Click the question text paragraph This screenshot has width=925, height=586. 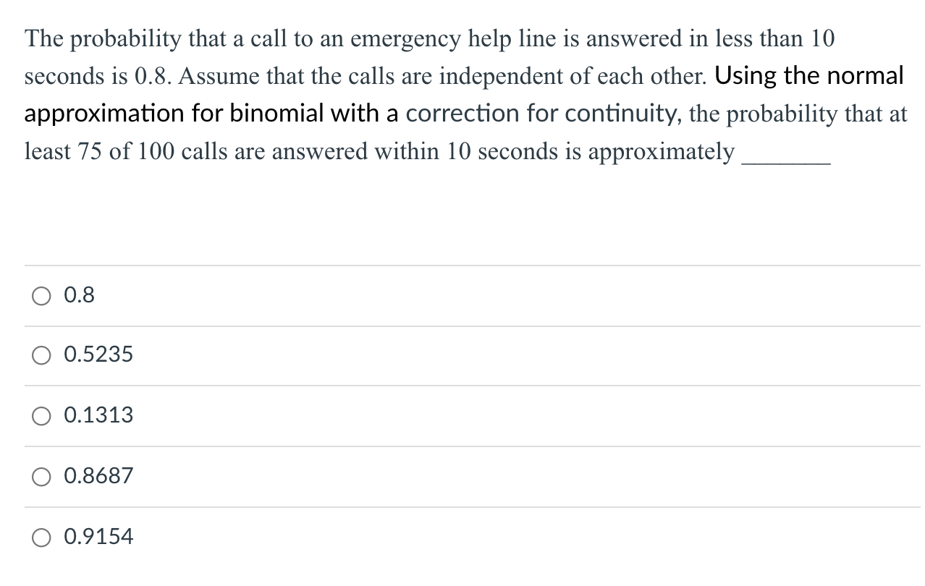point(463,94)
